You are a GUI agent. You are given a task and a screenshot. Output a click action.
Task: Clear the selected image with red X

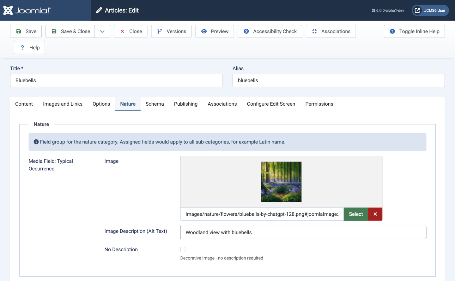(375, 214)
